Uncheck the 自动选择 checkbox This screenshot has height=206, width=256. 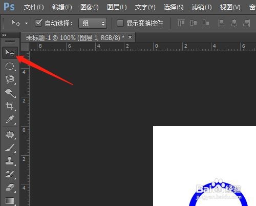pyautogui.click(x=38, y=23)
